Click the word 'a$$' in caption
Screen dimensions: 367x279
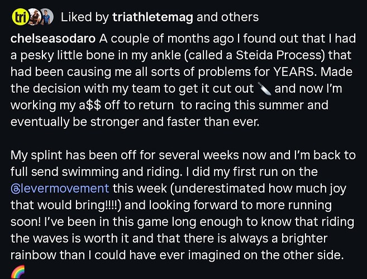pos(90,105)
